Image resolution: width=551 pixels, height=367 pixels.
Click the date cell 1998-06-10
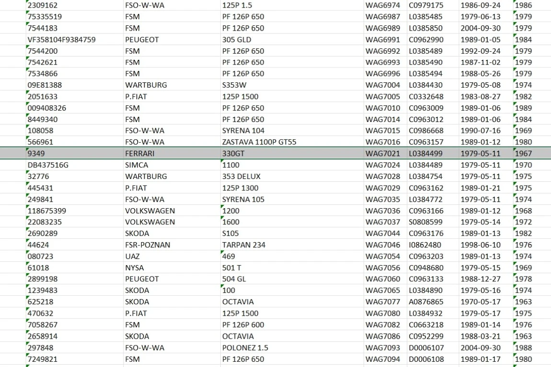pyautogui.click(x=481, y=245)
